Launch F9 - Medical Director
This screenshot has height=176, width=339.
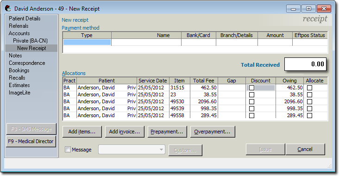(31, 141)
